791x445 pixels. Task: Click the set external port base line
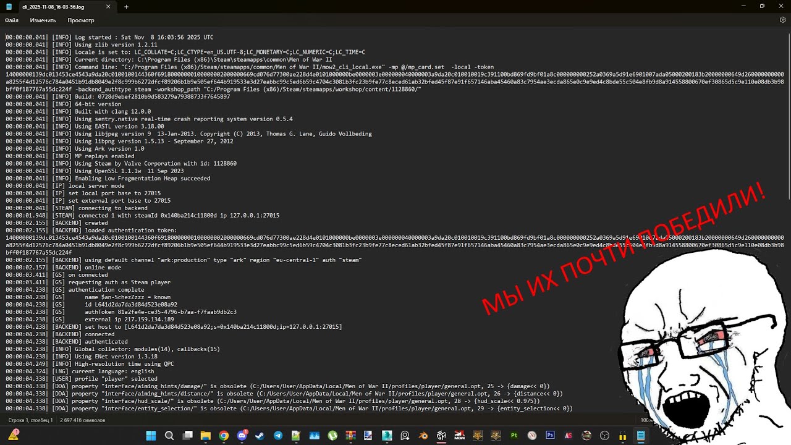coord(88,200)
